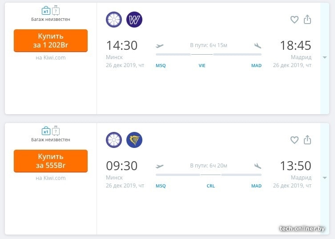This screenshot has width=335, height=239.
Task: Click the 13:50 arrival time in Madrid
Action: 295,166
